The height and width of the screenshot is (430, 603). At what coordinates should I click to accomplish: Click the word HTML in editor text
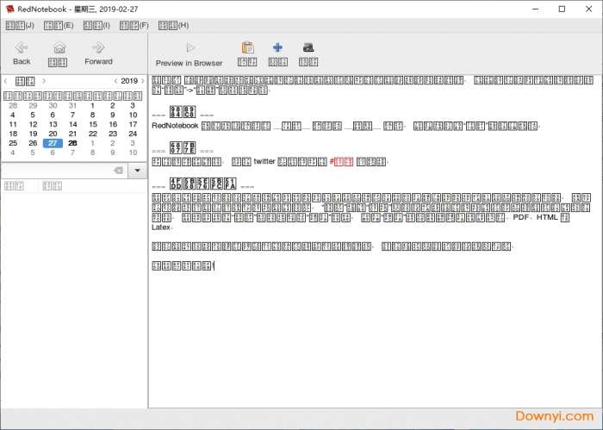coord(547,217)
